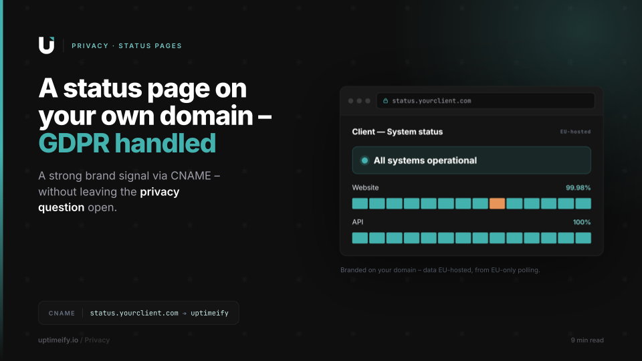
Task: Click the Website service label
Action: coord(365,187)
